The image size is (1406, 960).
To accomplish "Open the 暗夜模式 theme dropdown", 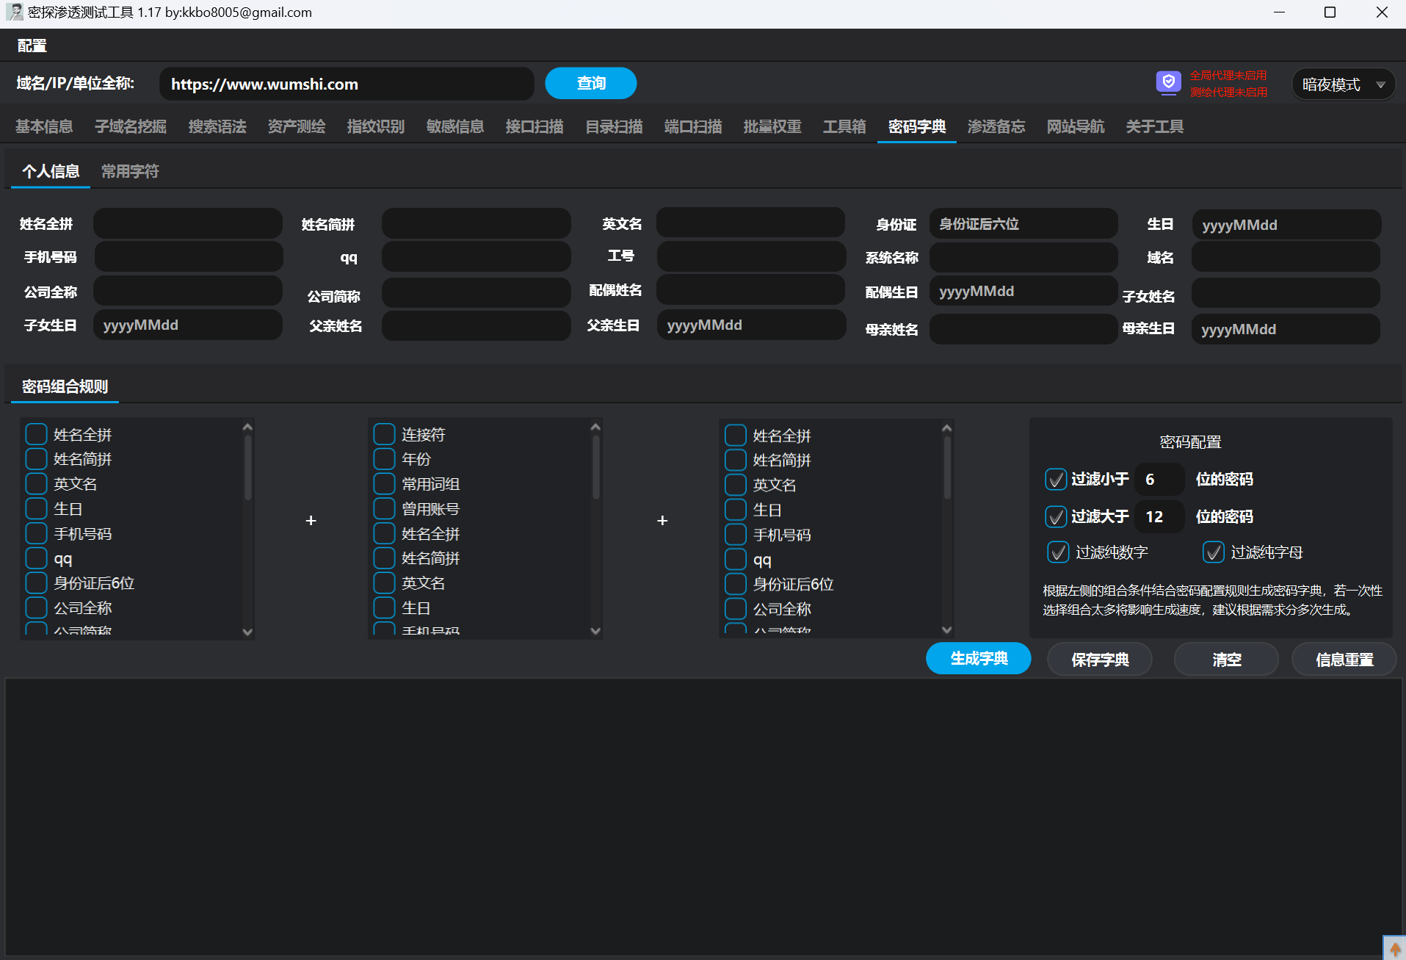I will click(1343, 84).
